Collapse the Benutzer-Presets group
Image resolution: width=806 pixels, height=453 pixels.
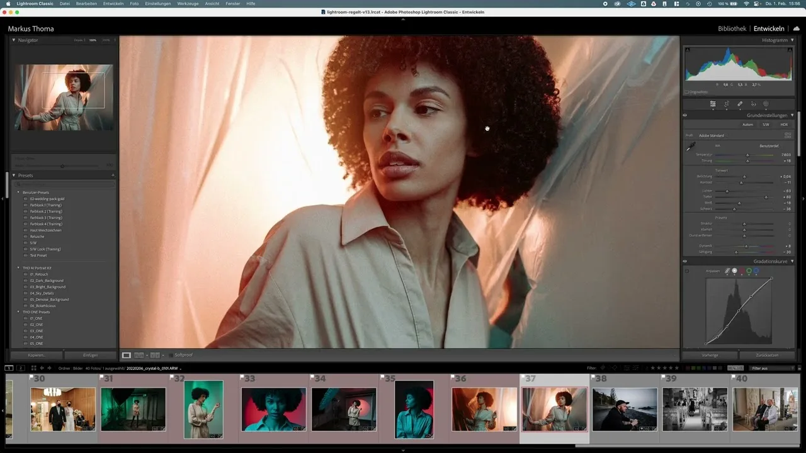(18, 193)
